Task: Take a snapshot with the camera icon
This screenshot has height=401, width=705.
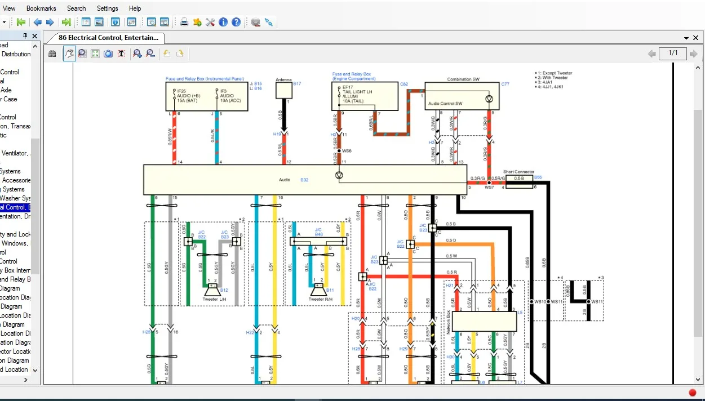Action: [108, 54]
